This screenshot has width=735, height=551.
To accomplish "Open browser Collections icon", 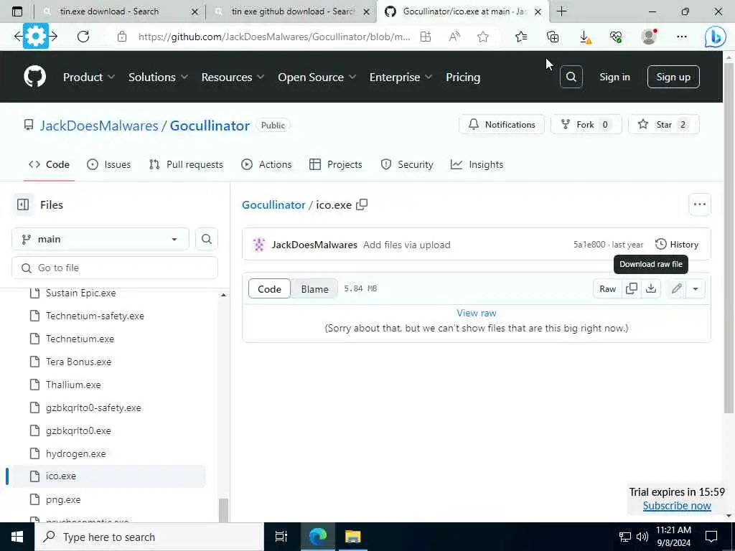I will coord(553,37).
